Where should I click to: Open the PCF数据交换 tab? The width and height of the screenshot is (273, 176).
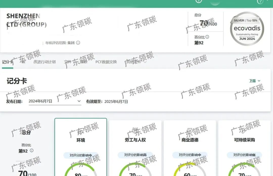coord(106,61)
